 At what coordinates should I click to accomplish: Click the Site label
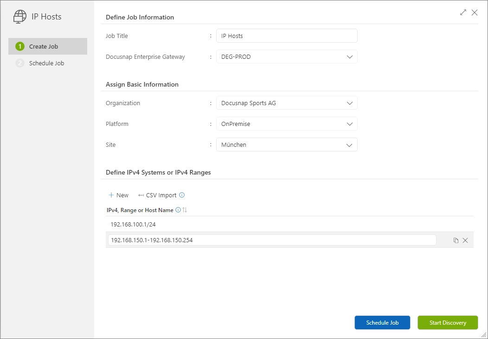point(110,144)
